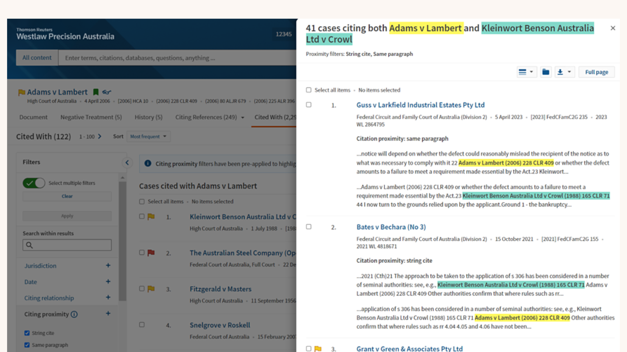Tick checkbox for Snelgrove v Roskell
Image resolution: width=627 pixels, height=352 pixels.
pos(142,325)
